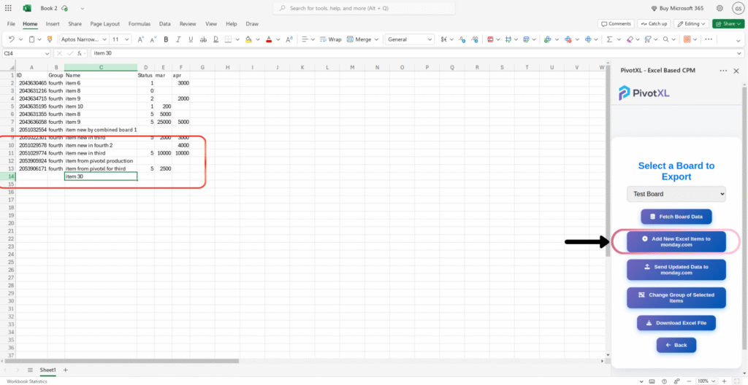Open the app launcher waffle icon
748x385 pixels.
8,8
